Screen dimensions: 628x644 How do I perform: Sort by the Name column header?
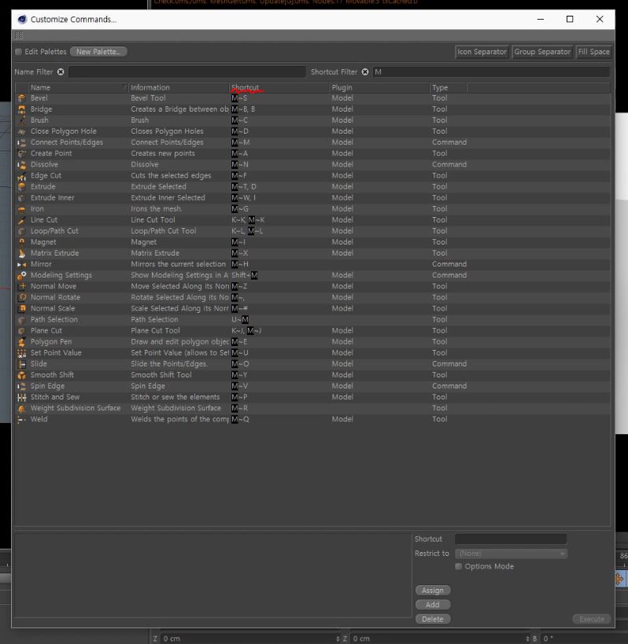pyautogui.click(x=78, y=87)
